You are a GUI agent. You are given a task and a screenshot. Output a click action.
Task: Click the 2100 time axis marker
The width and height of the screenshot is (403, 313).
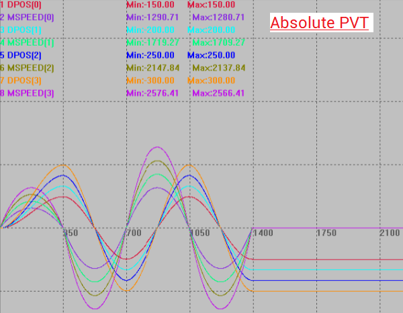click(x=390, y=233)
